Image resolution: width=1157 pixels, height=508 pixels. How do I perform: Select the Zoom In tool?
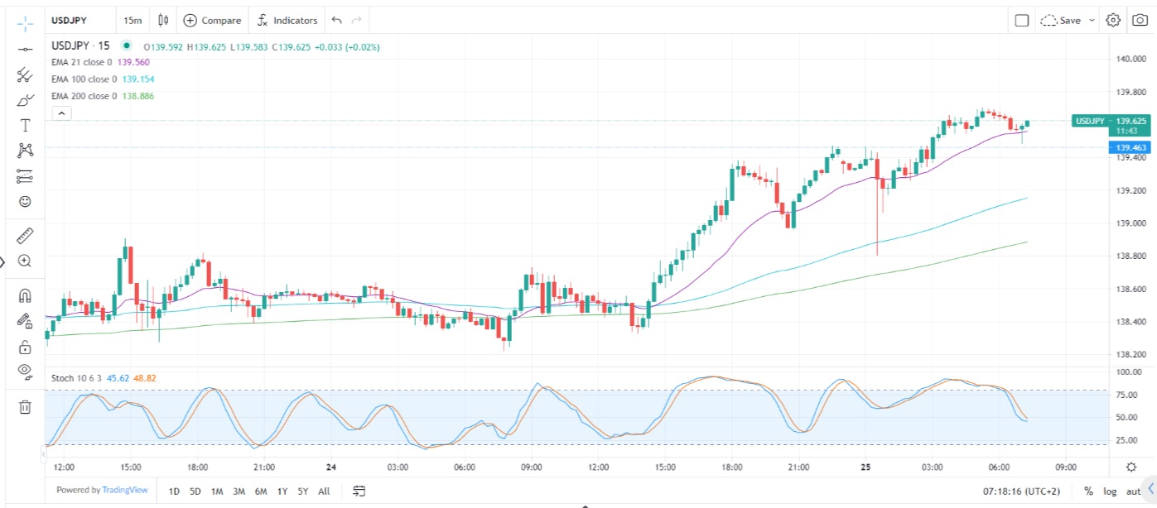point(25,261)
